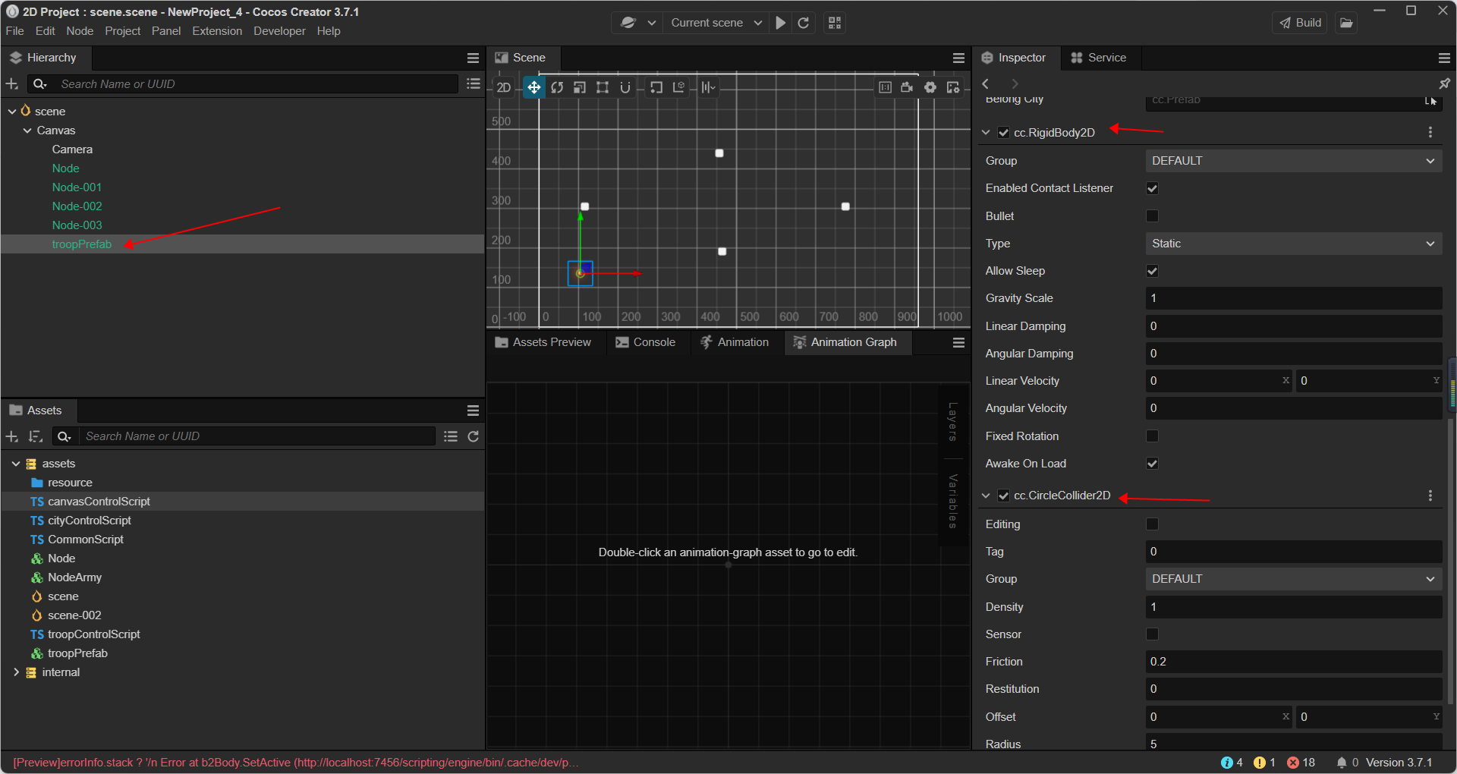Click the refresh preview icon
The height and width of the screenshot is (774, 1457).
pos(804,23)
